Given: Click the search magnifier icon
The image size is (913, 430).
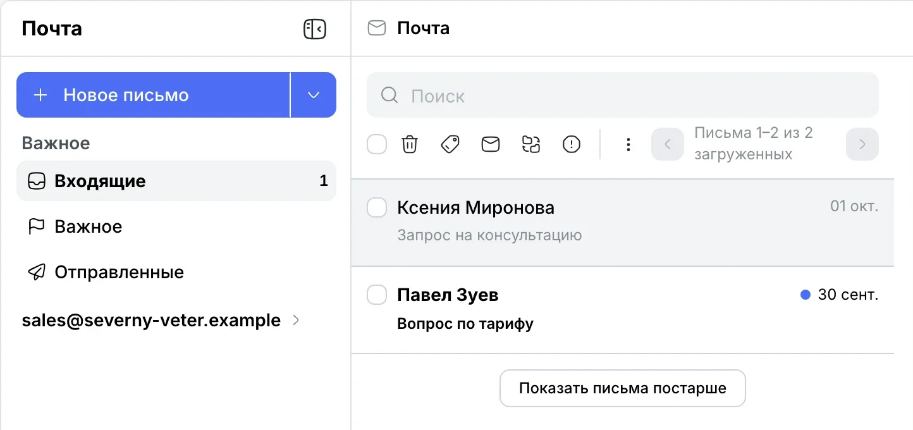Looking at the screenshot, I should point(389,95).
